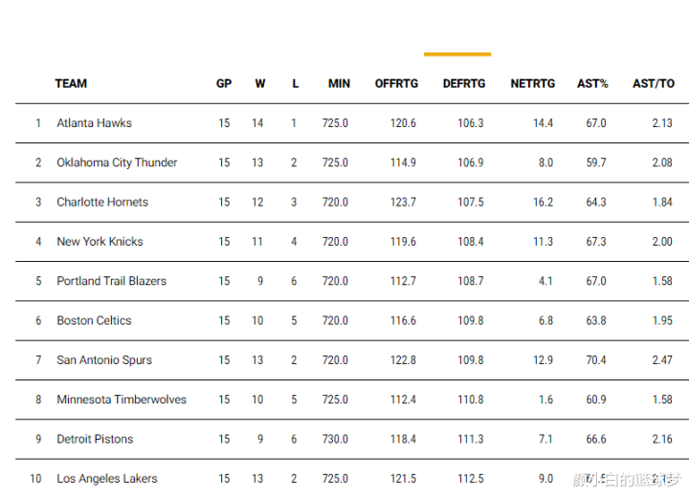689x498 pixels.
Task: Select the Charlotte Hornets link
Action: [x=102, y=203]
